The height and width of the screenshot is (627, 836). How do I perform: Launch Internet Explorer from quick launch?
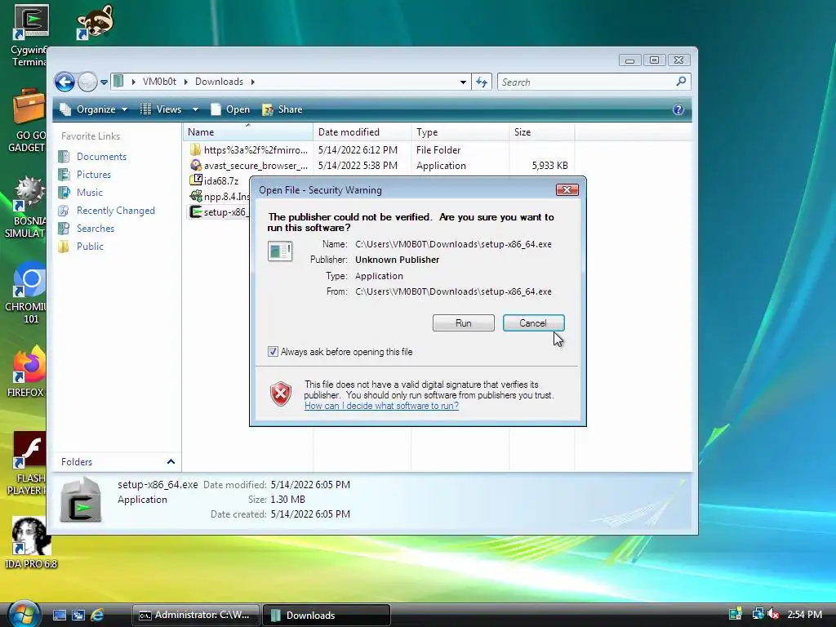97,616
